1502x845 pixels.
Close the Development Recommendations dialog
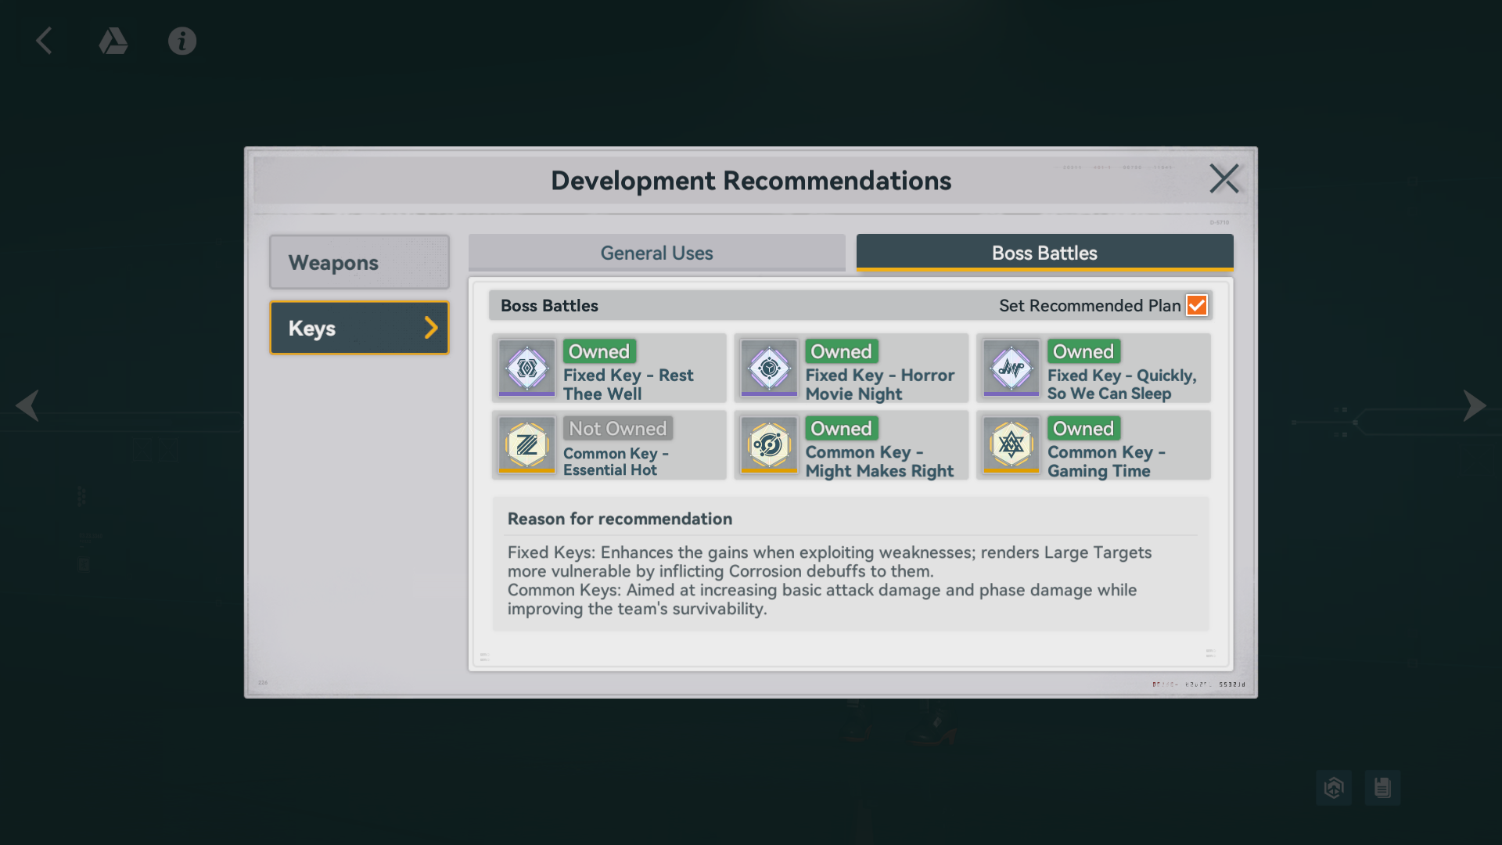tap(1224, 179)
